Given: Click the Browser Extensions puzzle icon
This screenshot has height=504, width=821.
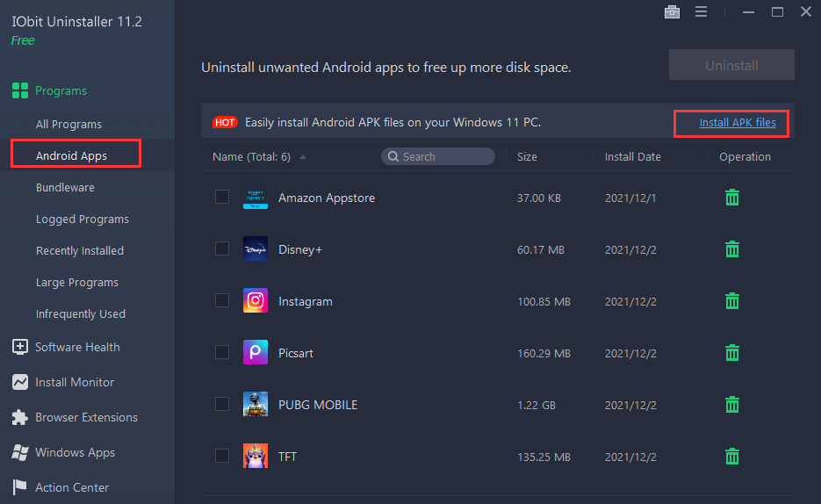Looking at the screenshot, I should click(x=20, y=417).
